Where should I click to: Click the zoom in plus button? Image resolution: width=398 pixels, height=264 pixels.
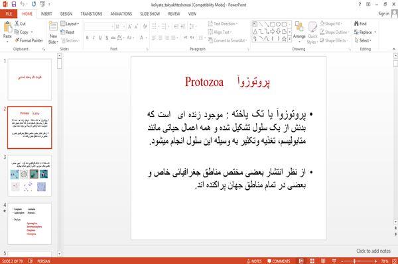click(375, 261)
